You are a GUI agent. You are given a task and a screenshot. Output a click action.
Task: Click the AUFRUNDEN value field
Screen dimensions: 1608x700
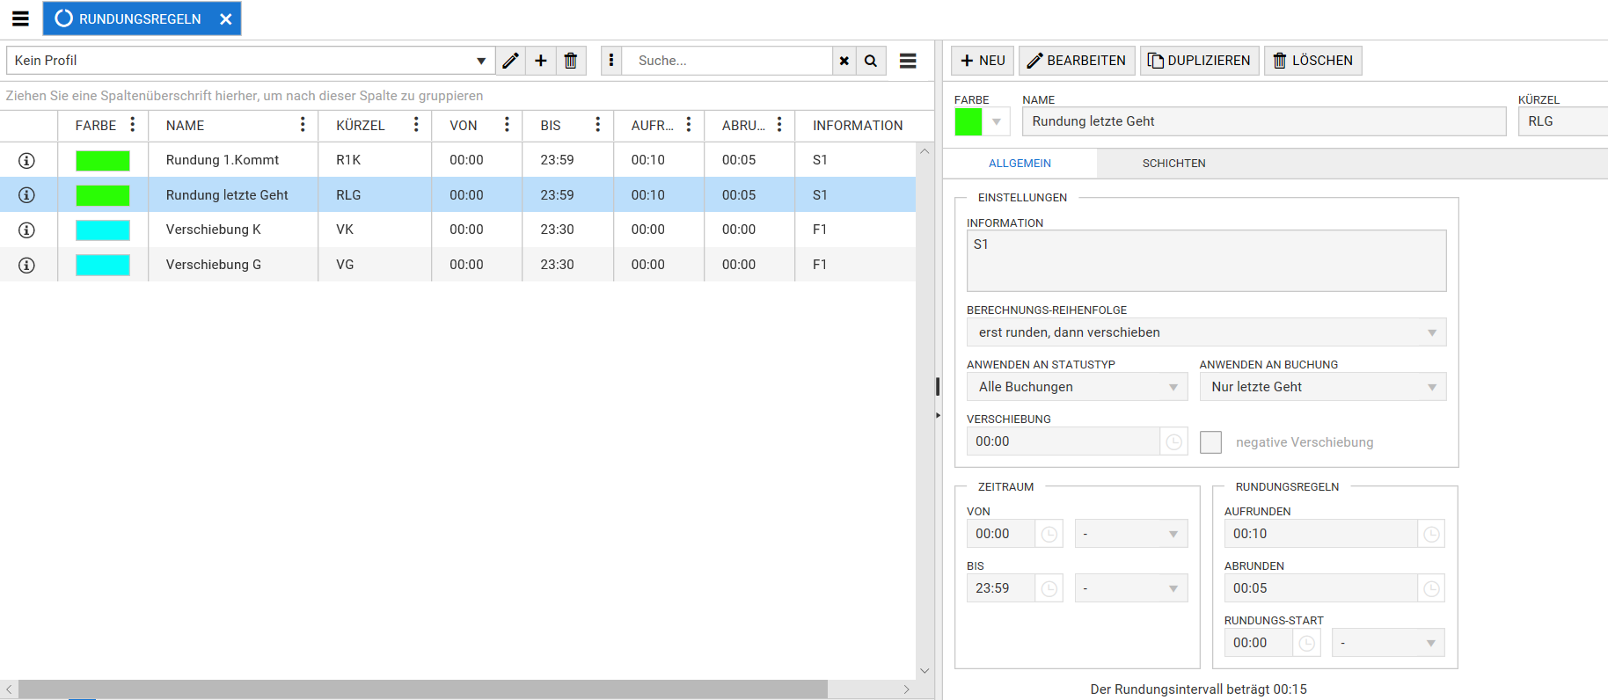[1320, 534]
